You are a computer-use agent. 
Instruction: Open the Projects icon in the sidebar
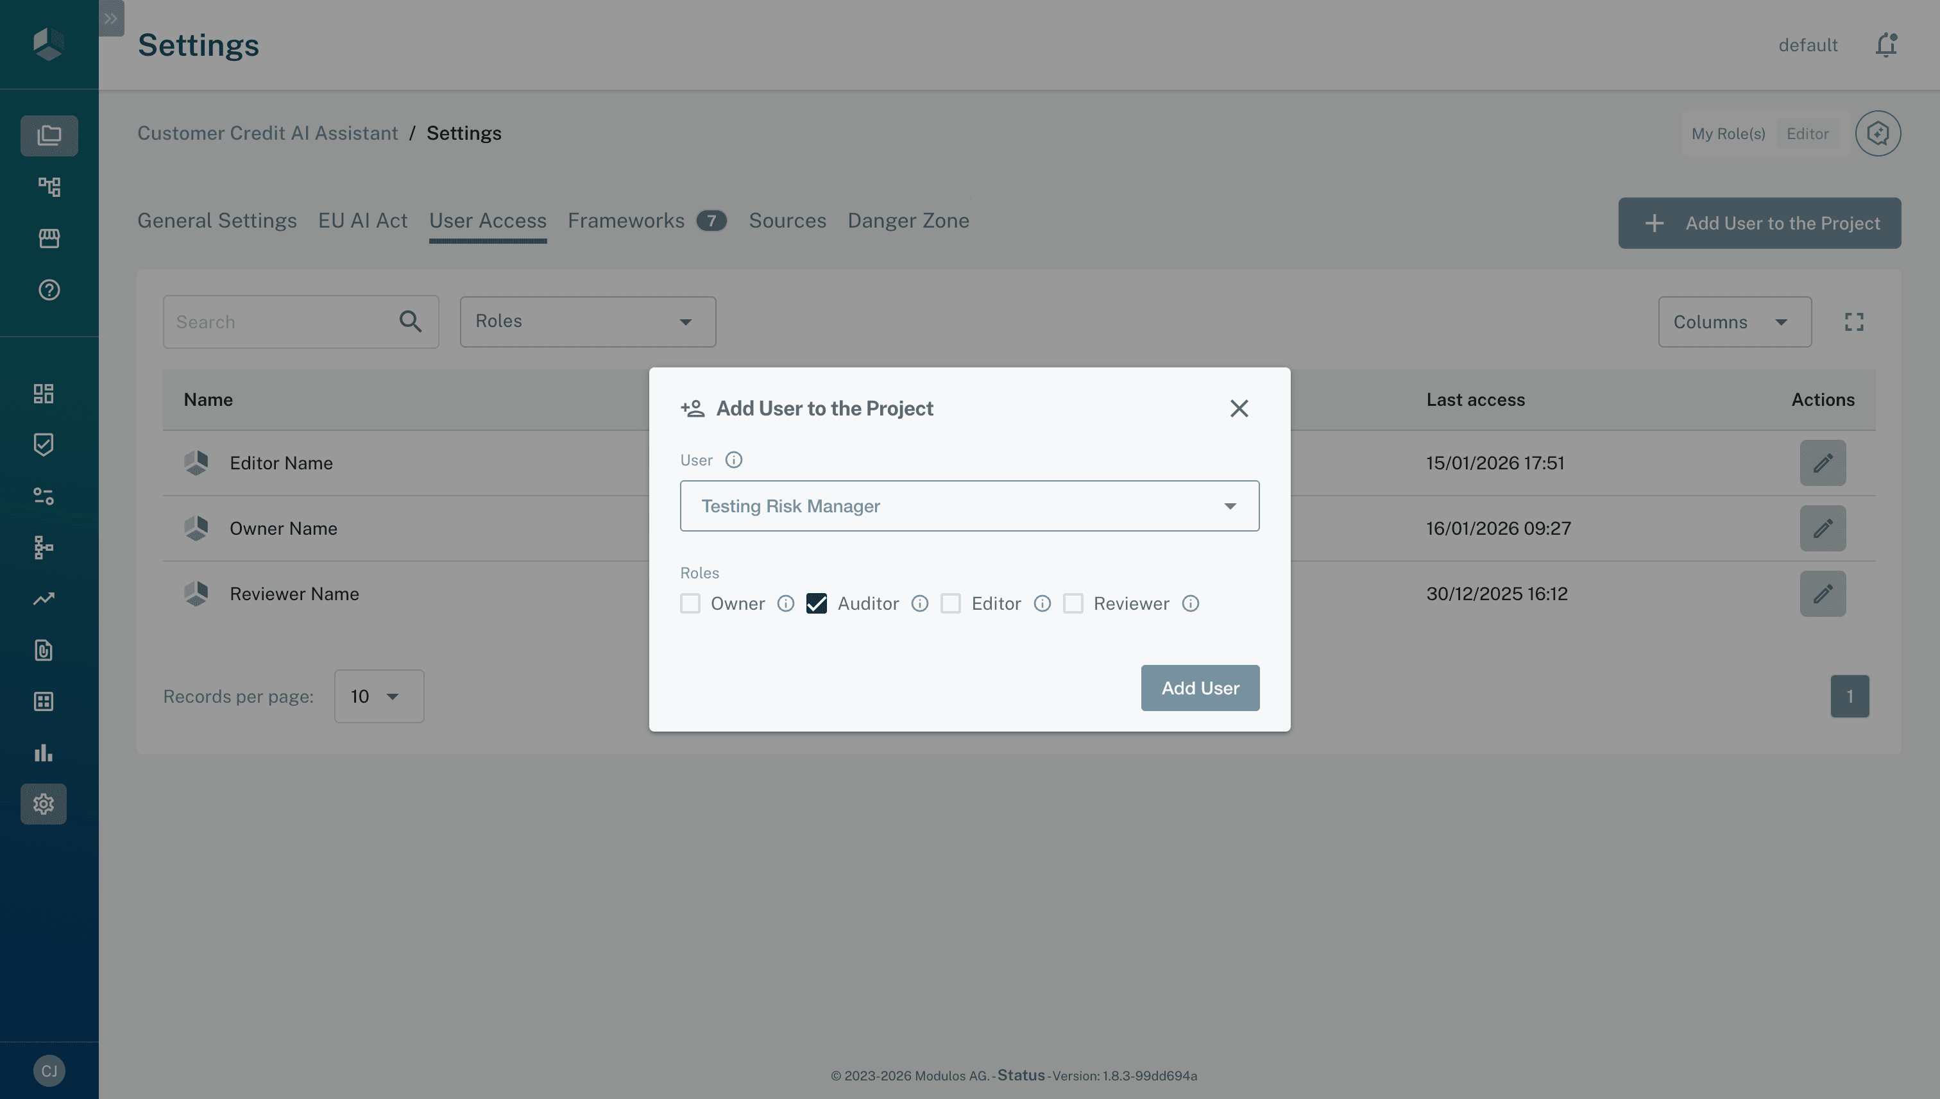coord(49,136)
